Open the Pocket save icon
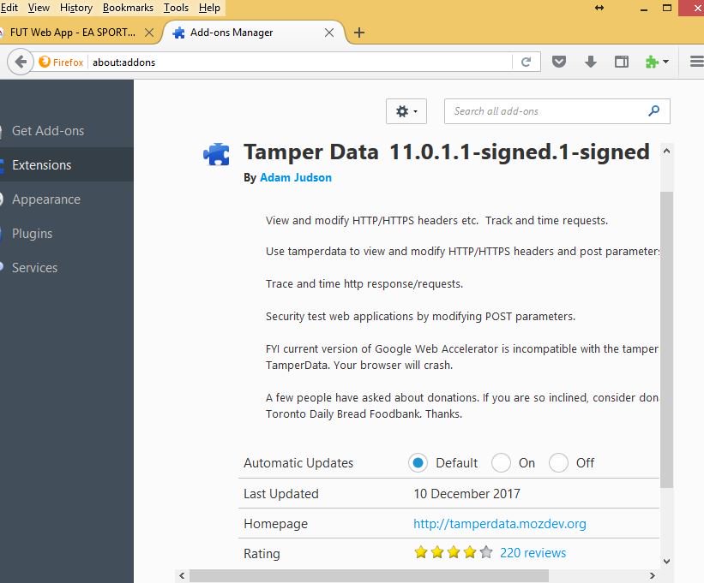The image size is (704, 583). coord(559,62)
